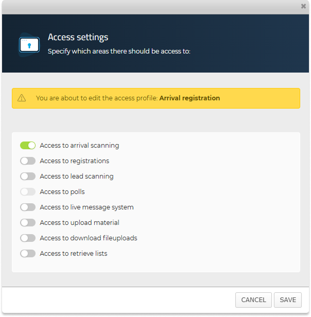Click the 'Access to arrival scanning' label
Image resolution: width=311 pixels, height=317 pixels.
click(x=79, y=146)
